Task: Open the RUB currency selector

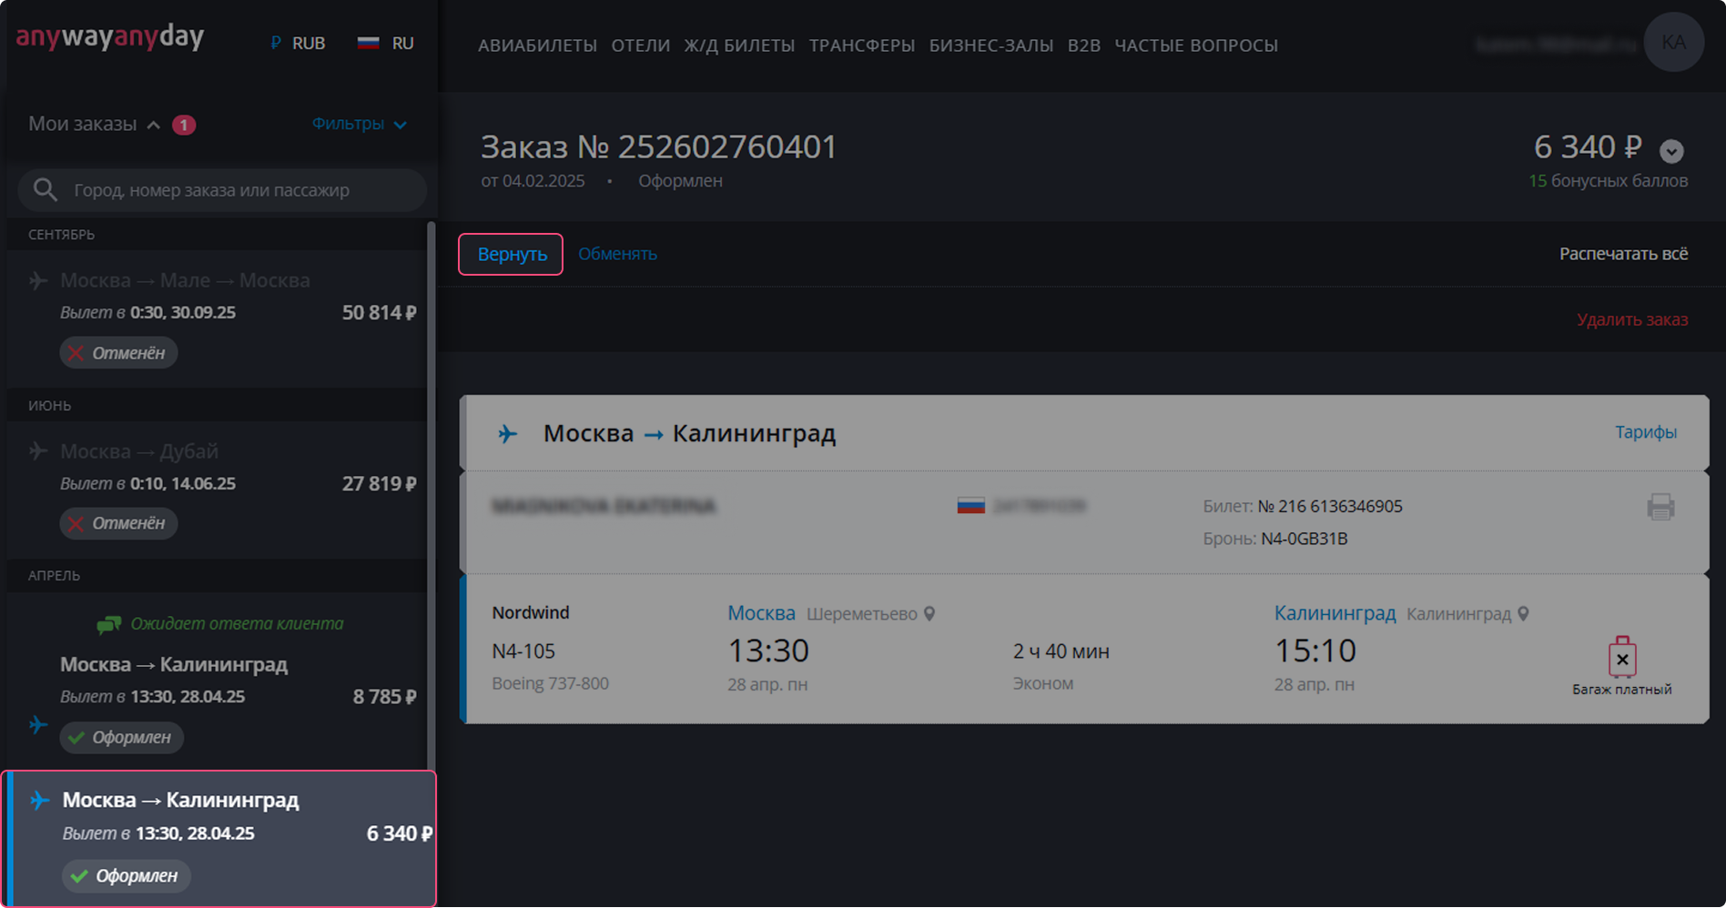Action: coord(298,43)
